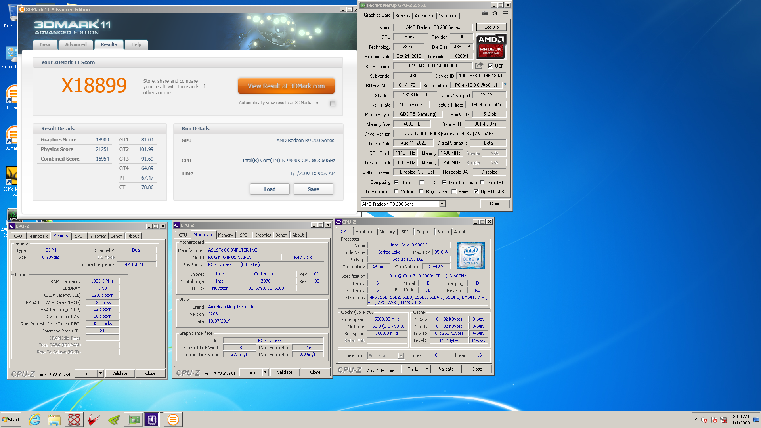
Task: Click the orange 3DMark taskbar icon
Action: [173, 420]
